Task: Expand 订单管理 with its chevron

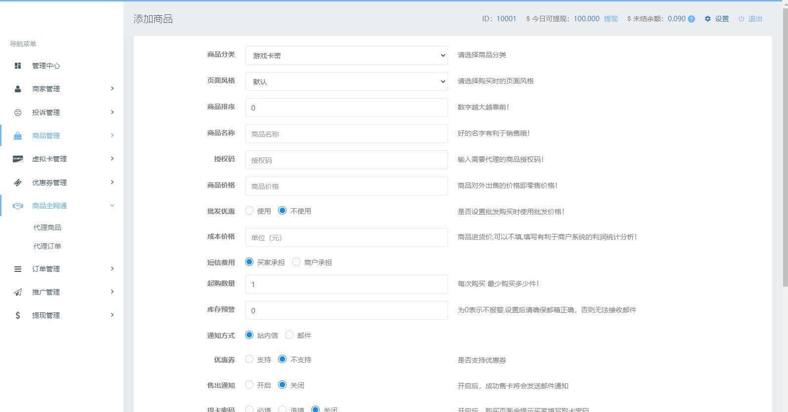Action: click(x=112, y=268)
